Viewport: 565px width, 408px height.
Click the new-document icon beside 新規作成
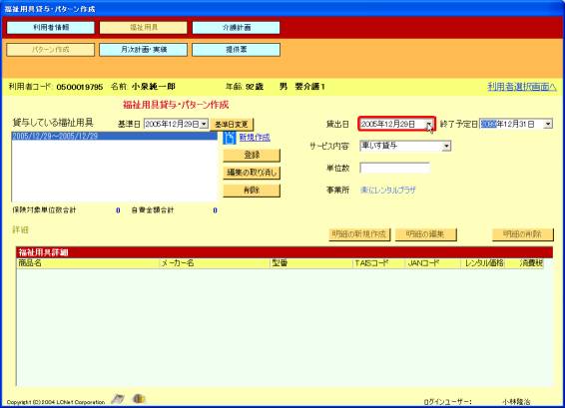230,138
